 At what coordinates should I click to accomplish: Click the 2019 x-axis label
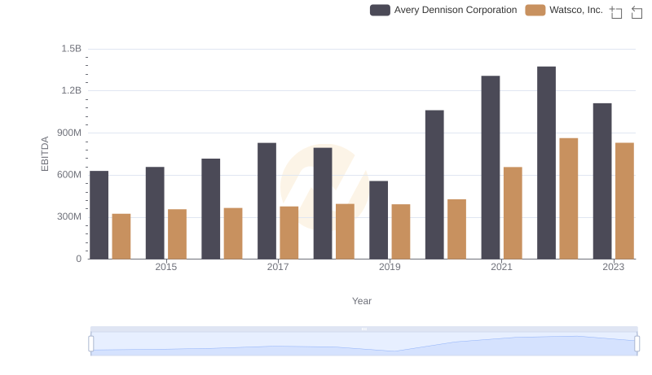[390, 267]
